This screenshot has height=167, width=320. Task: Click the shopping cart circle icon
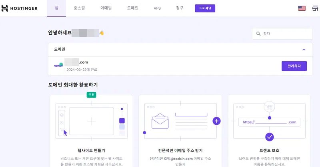point(269,107)
